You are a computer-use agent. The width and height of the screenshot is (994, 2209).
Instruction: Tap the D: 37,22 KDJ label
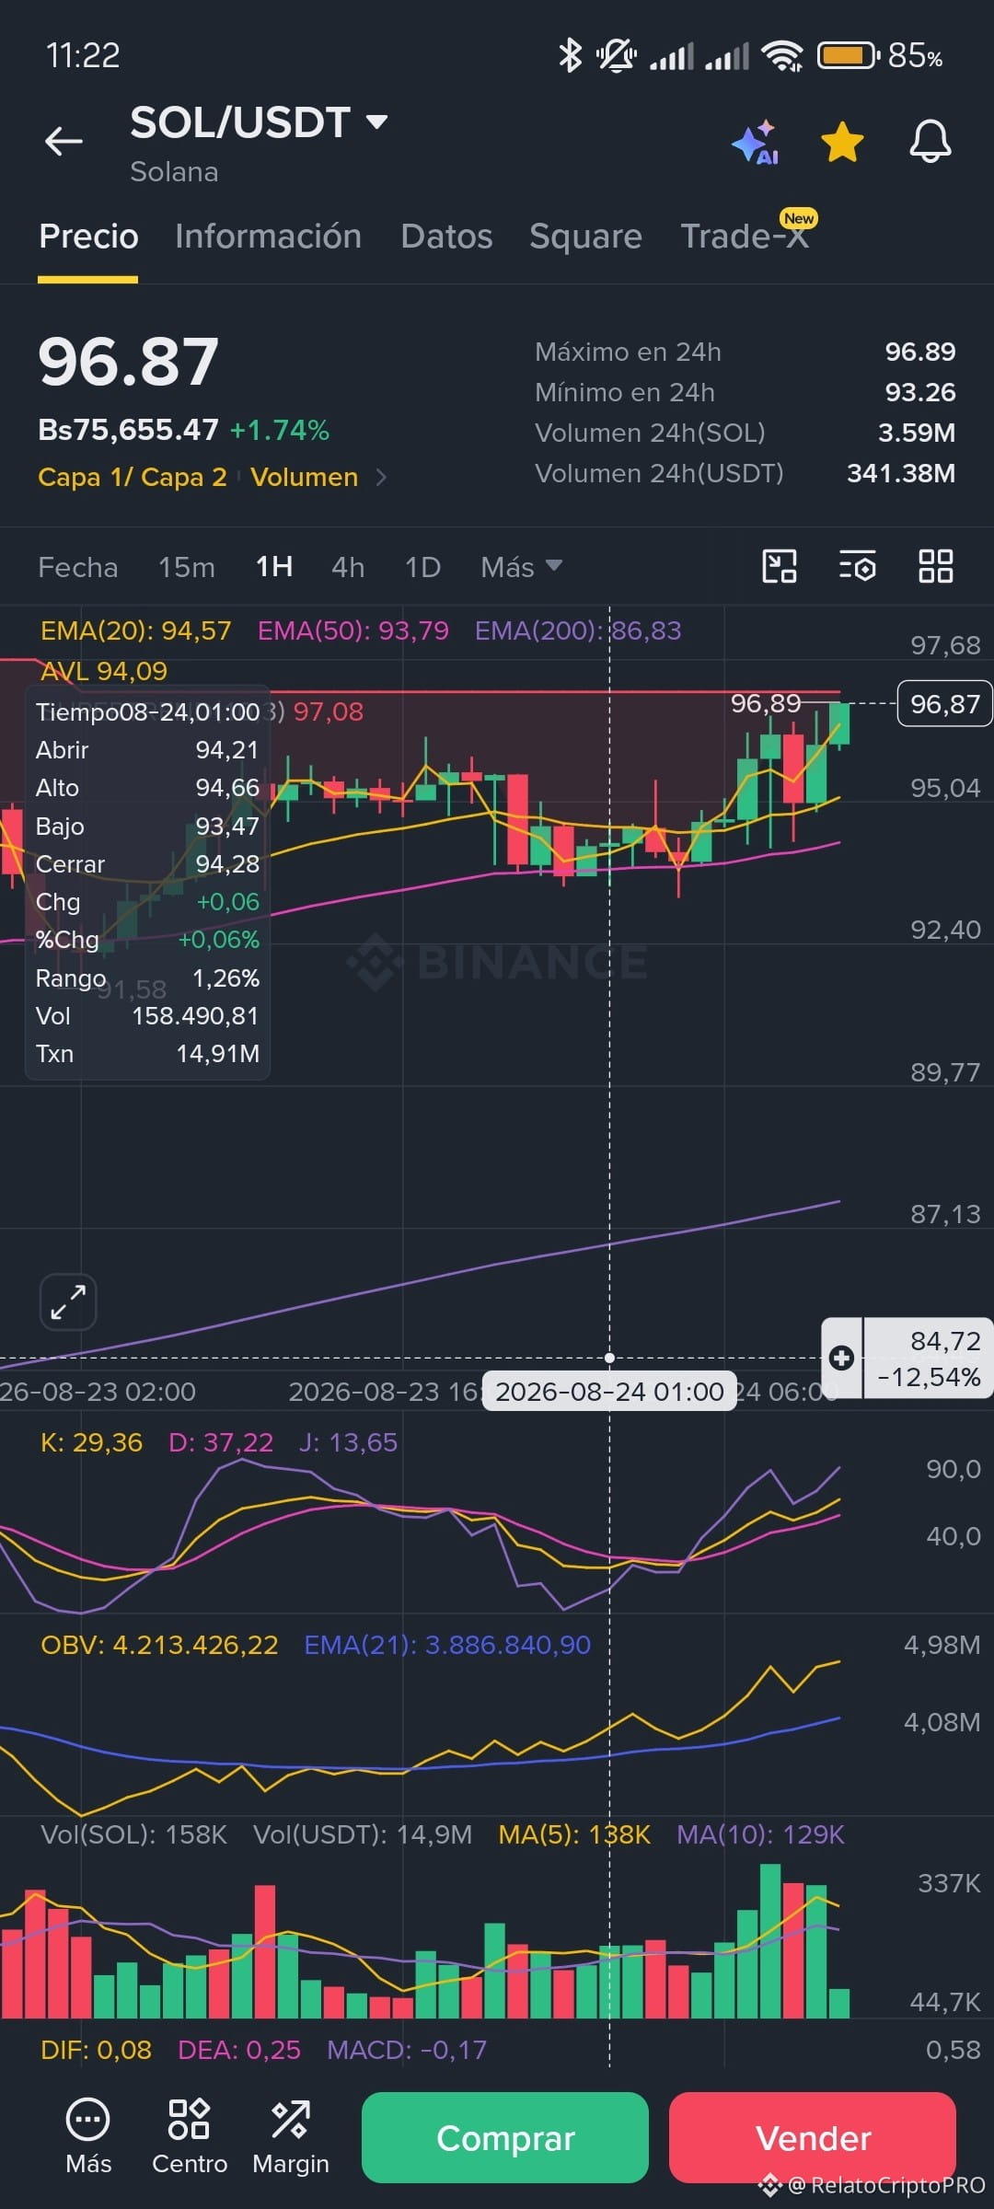221,1442
